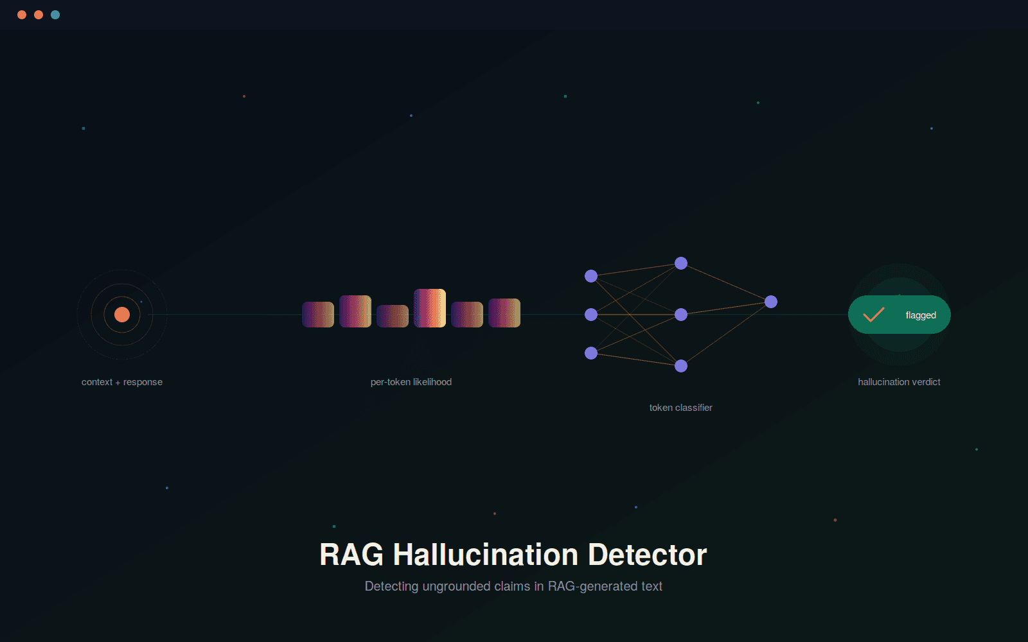Click the bottom input-layer node of the classifier

click(591, 353)
